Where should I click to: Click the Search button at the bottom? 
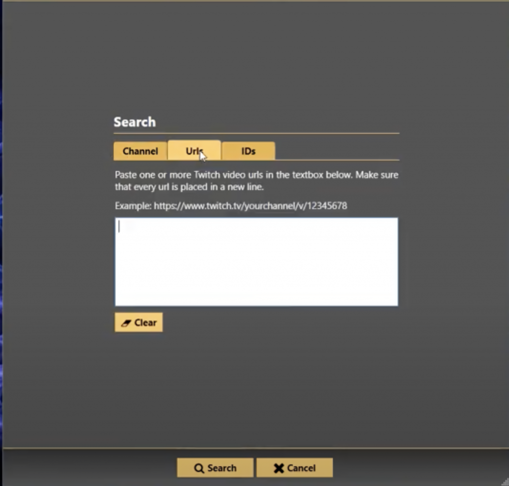click(x=215, y=468)
